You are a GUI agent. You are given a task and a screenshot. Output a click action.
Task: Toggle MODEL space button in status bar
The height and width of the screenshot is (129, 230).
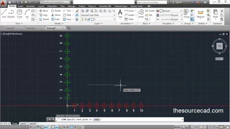(177, 127)
